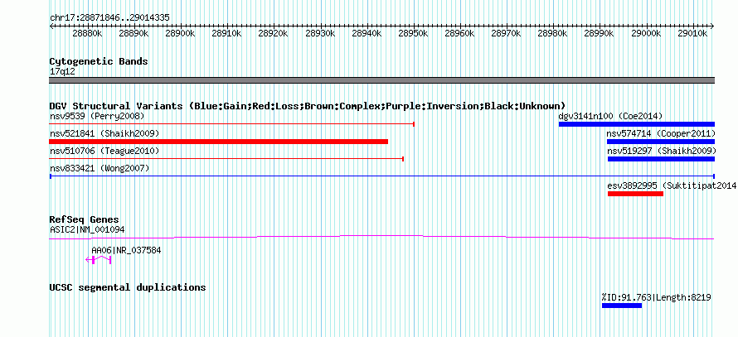Image resolution: width=738 pixels, height=337 pixels.
Task: Click the Cytogenetic Bands track title
Action: click(x=99, y=61)
